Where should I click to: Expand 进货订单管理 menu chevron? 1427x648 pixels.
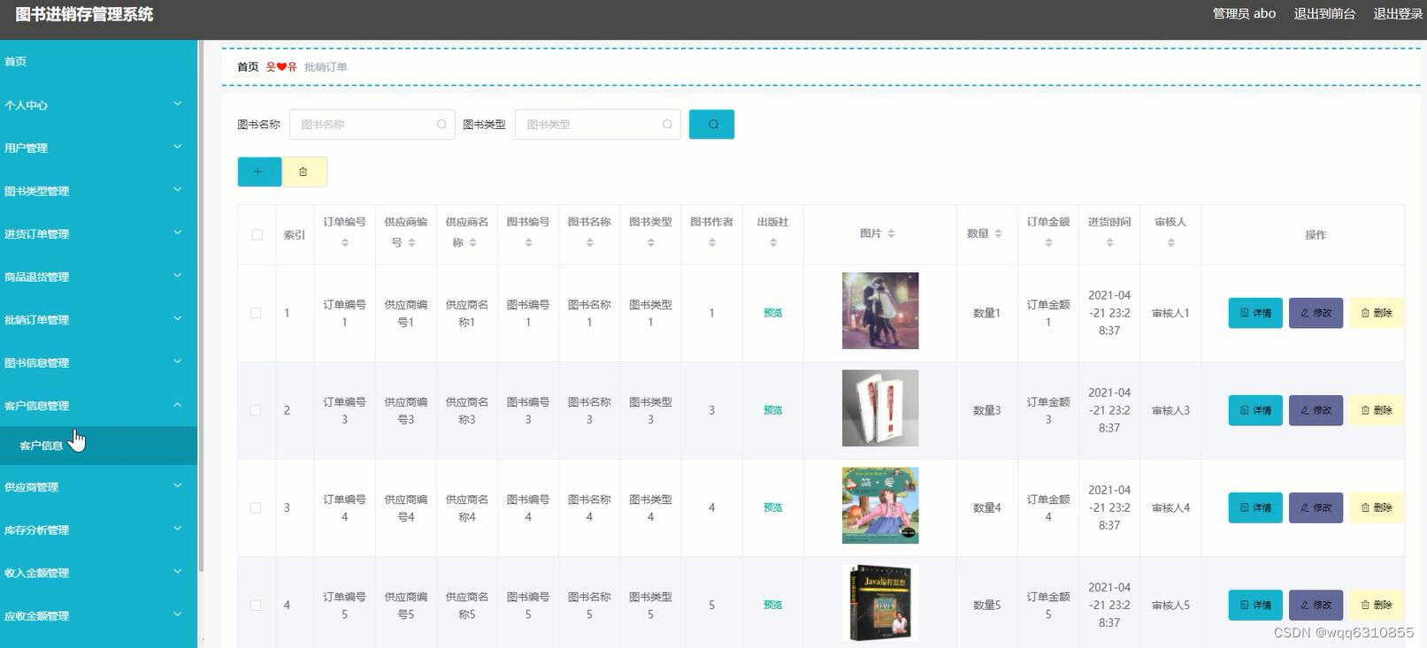pos(177,233)
